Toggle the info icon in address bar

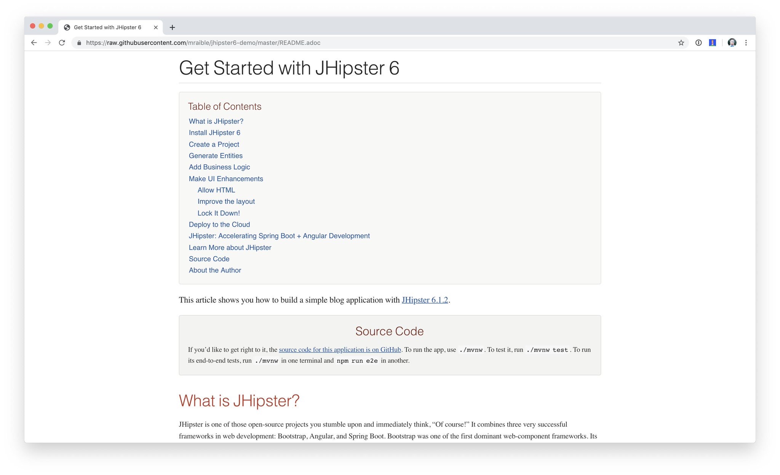pos(698,42)
